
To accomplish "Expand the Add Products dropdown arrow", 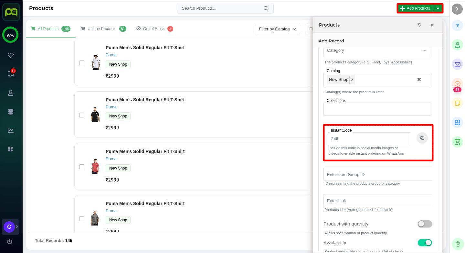I will (438, 8).
